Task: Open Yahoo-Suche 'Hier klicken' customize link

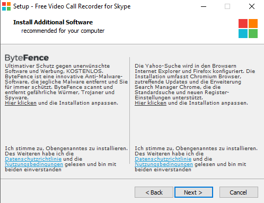Action: 151,103
